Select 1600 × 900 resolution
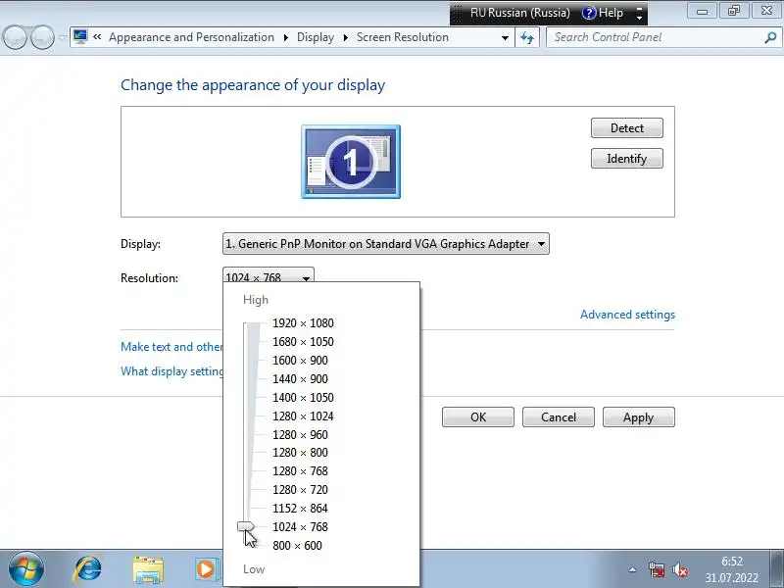The width and height of the screenshot is (784, 588). click(300, 360)
